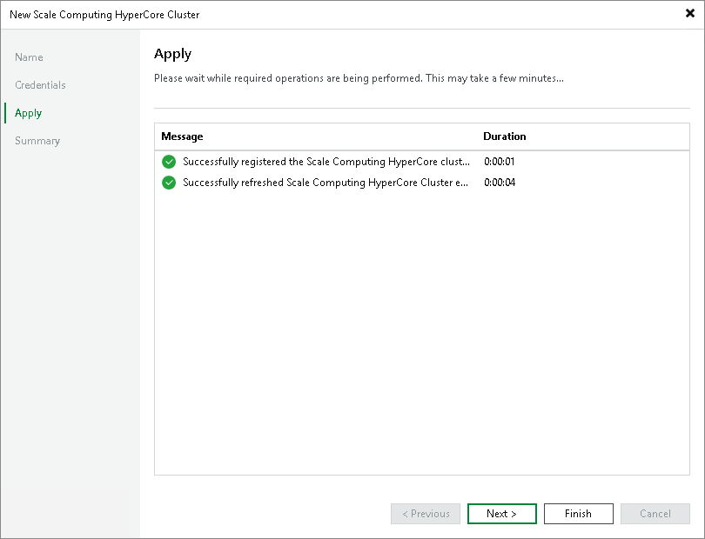
Task: Open the Credentials step in the sidebar
Action: [40, 85]
